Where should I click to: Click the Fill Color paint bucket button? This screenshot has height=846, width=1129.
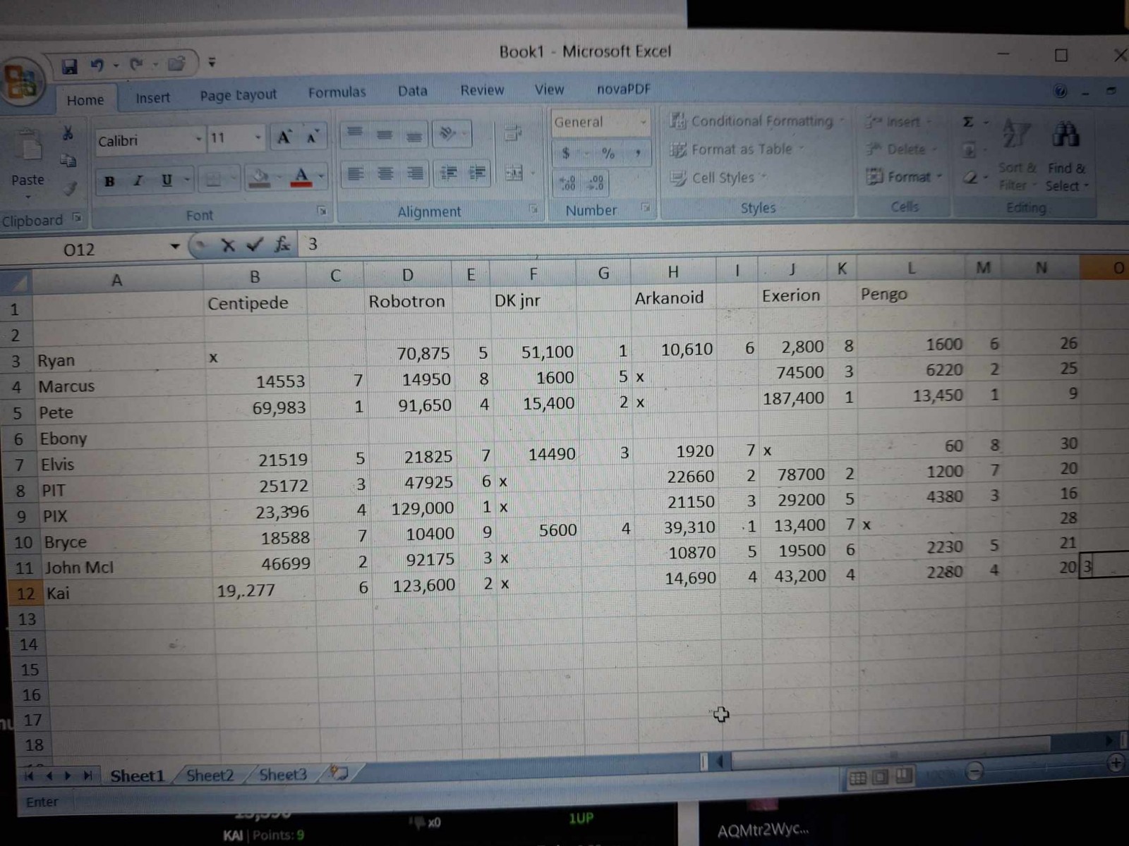coord(260,178)
